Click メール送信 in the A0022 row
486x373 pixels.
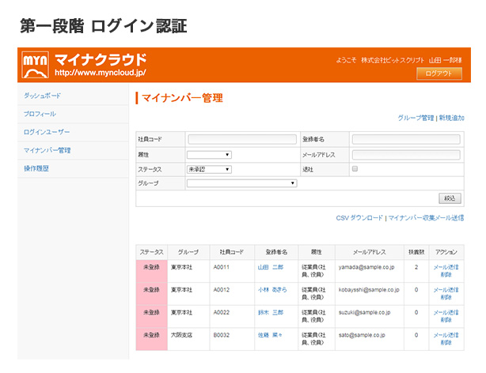tap(446, 312)
